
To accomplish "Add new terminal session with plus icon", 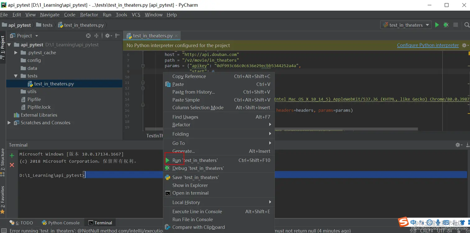I will 12,155.
